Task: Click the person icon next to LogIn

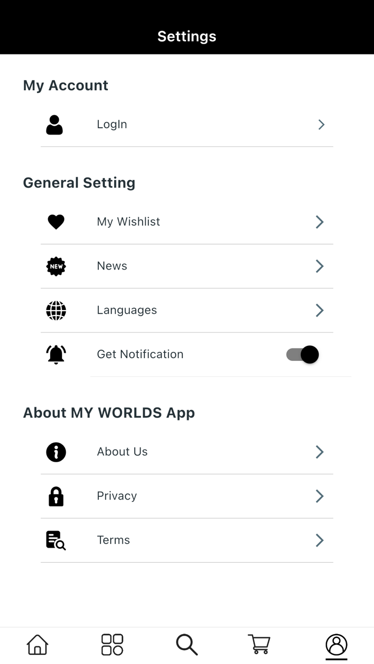Action: 54,124
